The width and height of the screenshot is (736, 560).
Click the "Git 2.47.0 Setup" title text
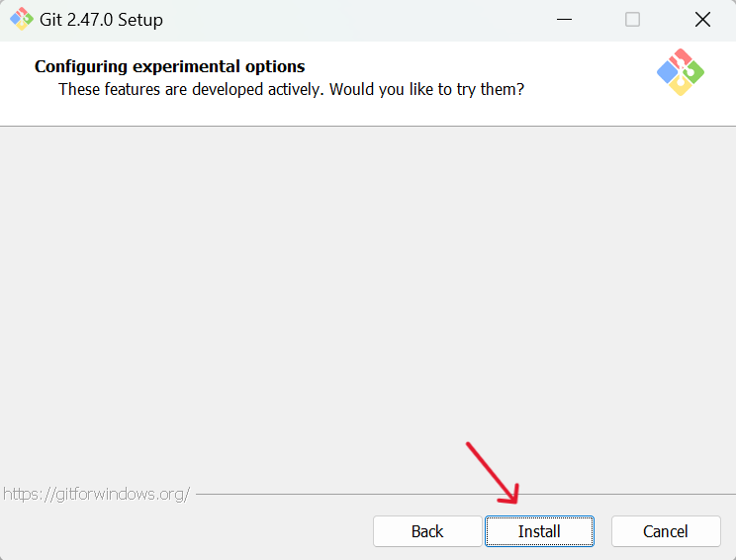(101, 20)
